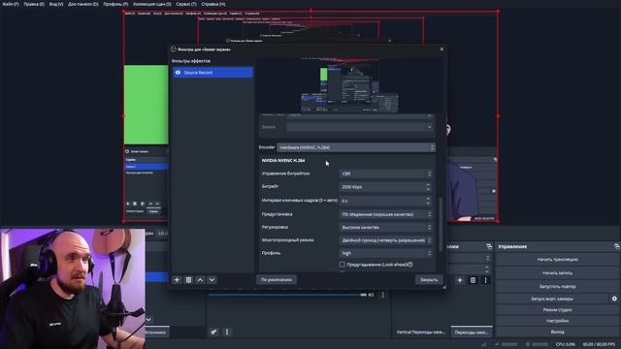The image size is (621, 349).
Task: Switch to Vertical Переходы tab
Action: [x=420, y=332]
